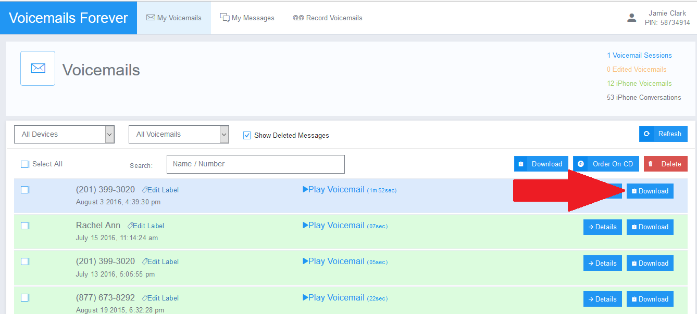Open the My Messages tab
The width and height of the screenshot is (697, 314).
(x=247, y=18)
